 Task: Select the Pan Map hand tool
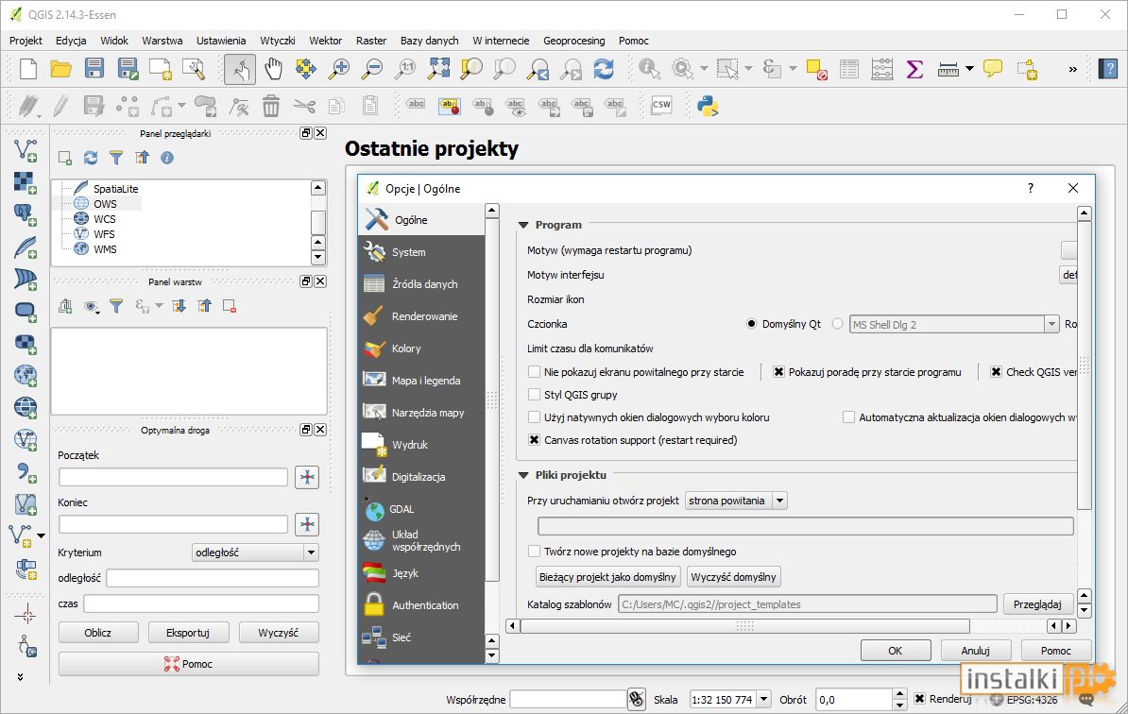pos(273,69)
